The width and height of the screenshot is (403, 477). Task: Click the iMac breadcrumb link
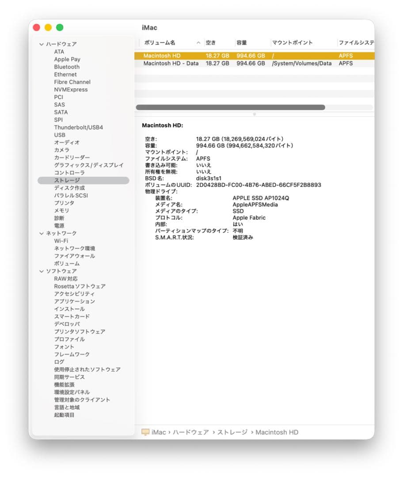click(x=158, y=432)
